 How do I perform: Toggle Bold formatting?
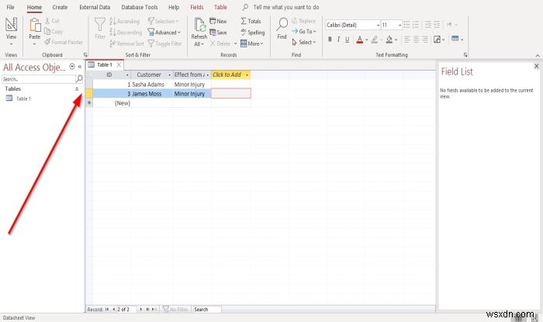tap(330, 40)
